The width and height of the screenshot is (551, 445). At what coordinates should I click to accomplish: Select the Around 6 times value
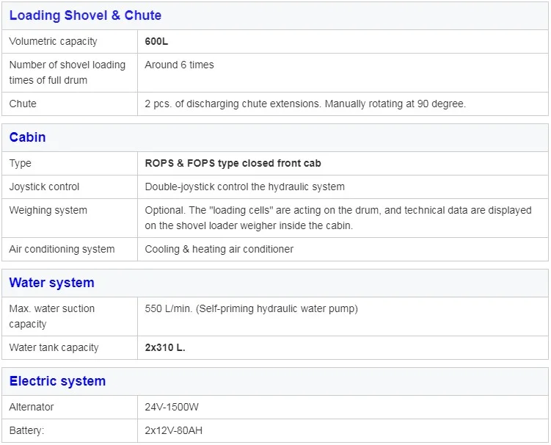click(x=179, y=65)
